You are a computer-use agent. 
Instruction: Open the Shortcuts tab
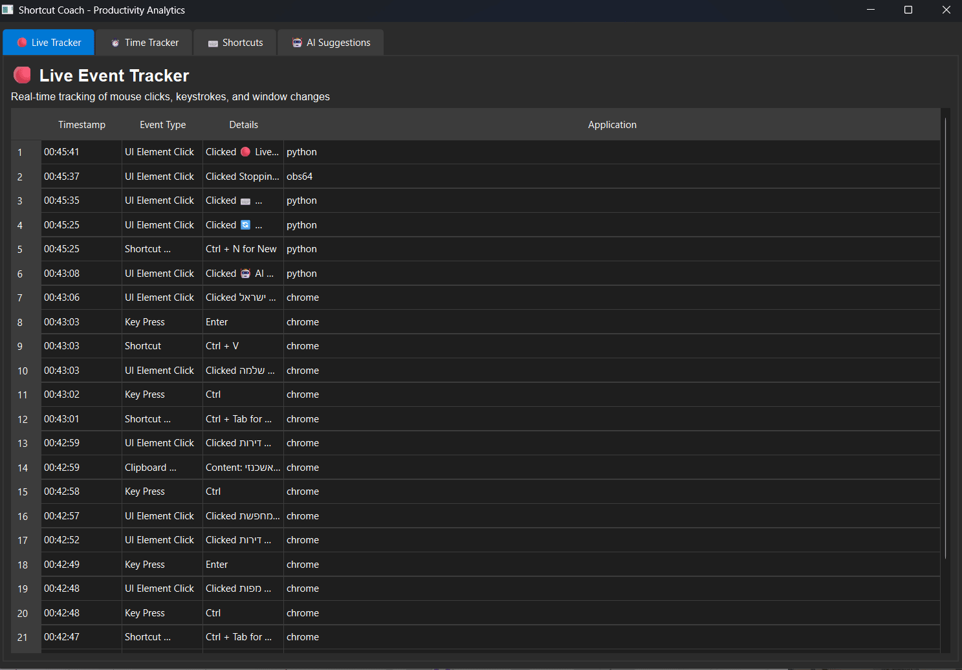pyautogui.click(x=235, y=43)
